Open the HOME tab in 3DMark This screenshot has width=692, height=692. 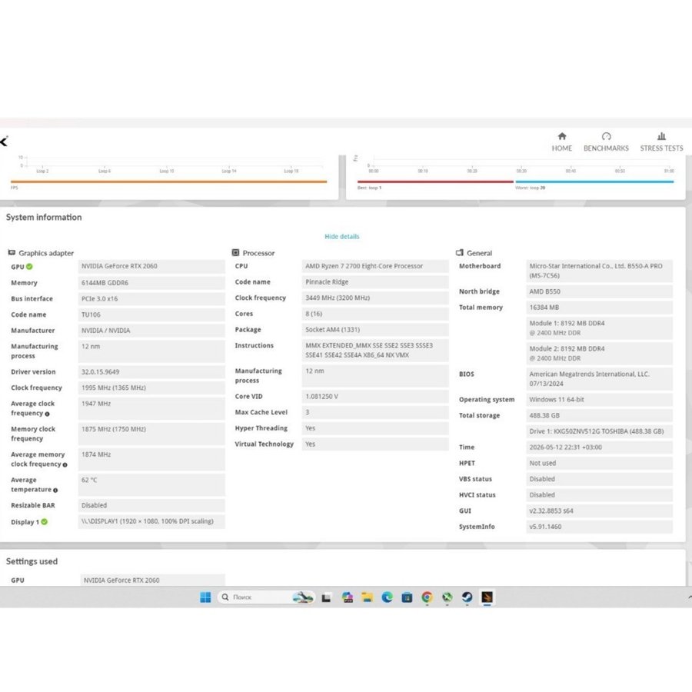(561, 141)
